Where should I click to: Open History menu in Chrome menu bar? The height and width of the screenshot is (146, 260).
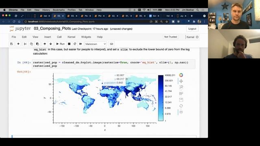[x=46, y=10]
